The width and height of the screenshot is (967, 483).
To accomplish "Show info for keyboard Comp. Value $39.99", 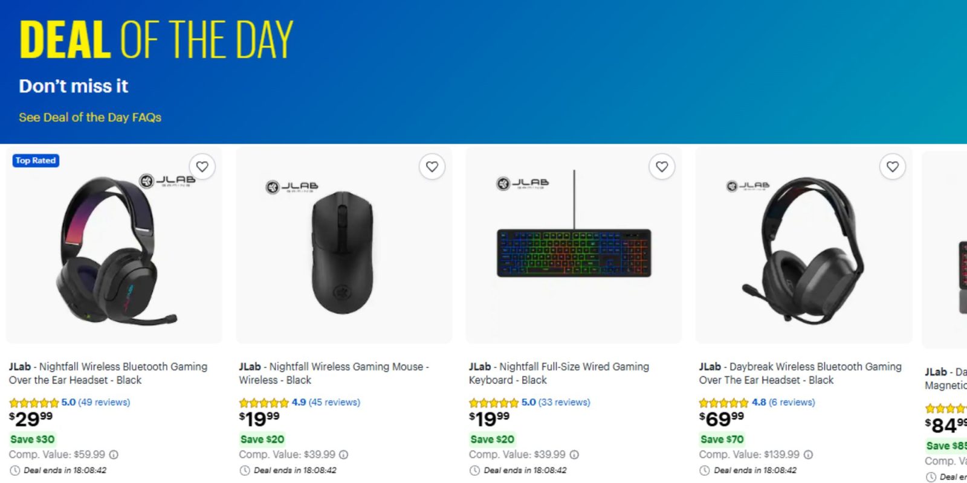I will click(x=574, y=455).
